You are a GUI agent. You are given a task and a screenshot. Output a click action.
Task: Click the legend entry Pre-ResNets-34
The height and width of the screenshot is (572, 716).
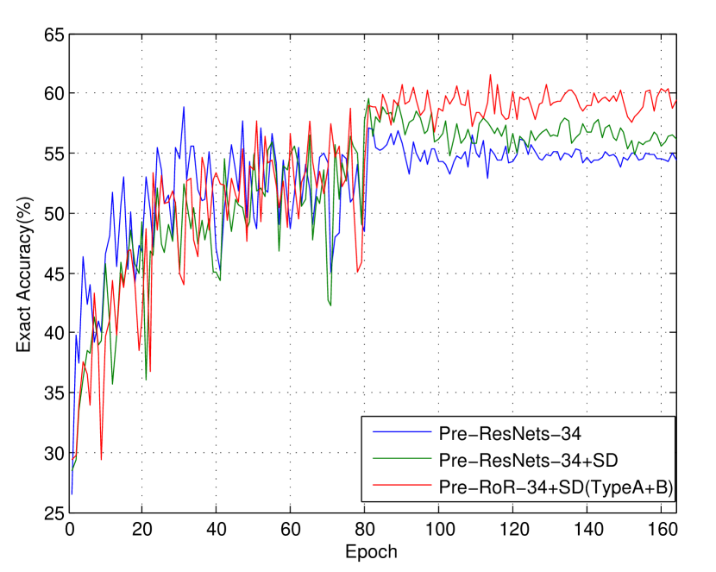510,433
